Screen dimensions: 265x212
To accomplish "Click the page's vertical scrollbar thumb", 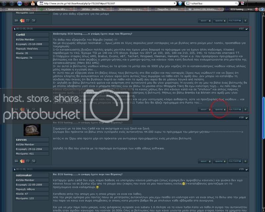I will (263, 118).
